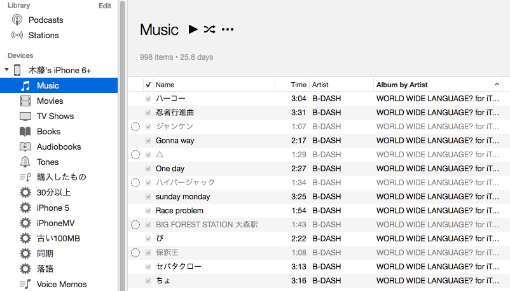Play the Music library
Image resolution: width=510 pixels, height=291 pixels.
[193, 29]
